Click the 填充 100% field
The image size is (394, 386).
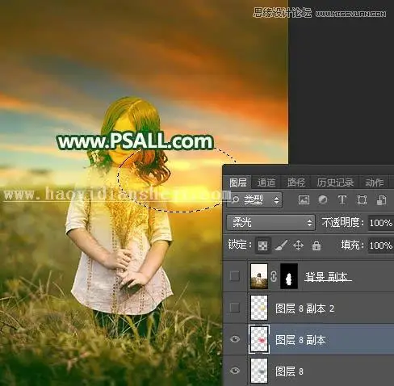(380, 245)
